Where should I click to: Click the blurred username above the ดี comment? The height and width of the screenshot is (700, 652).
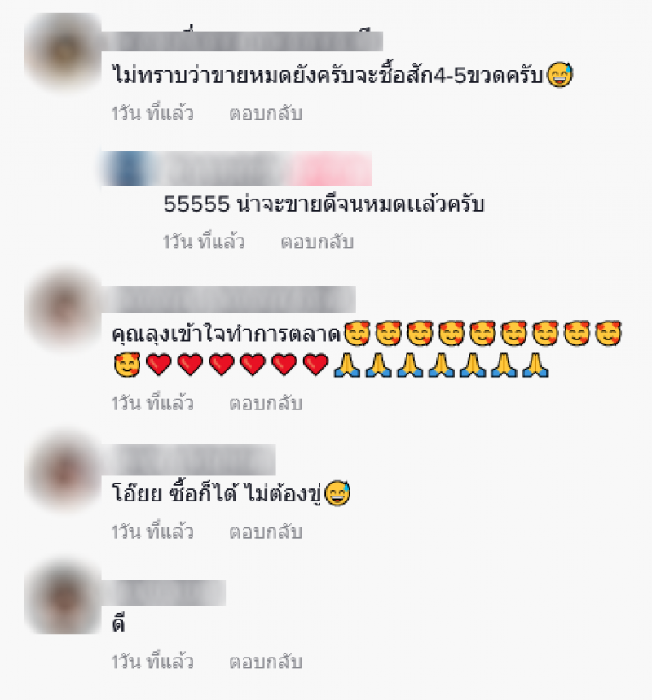pyautogui.click(x=164, y=593)
